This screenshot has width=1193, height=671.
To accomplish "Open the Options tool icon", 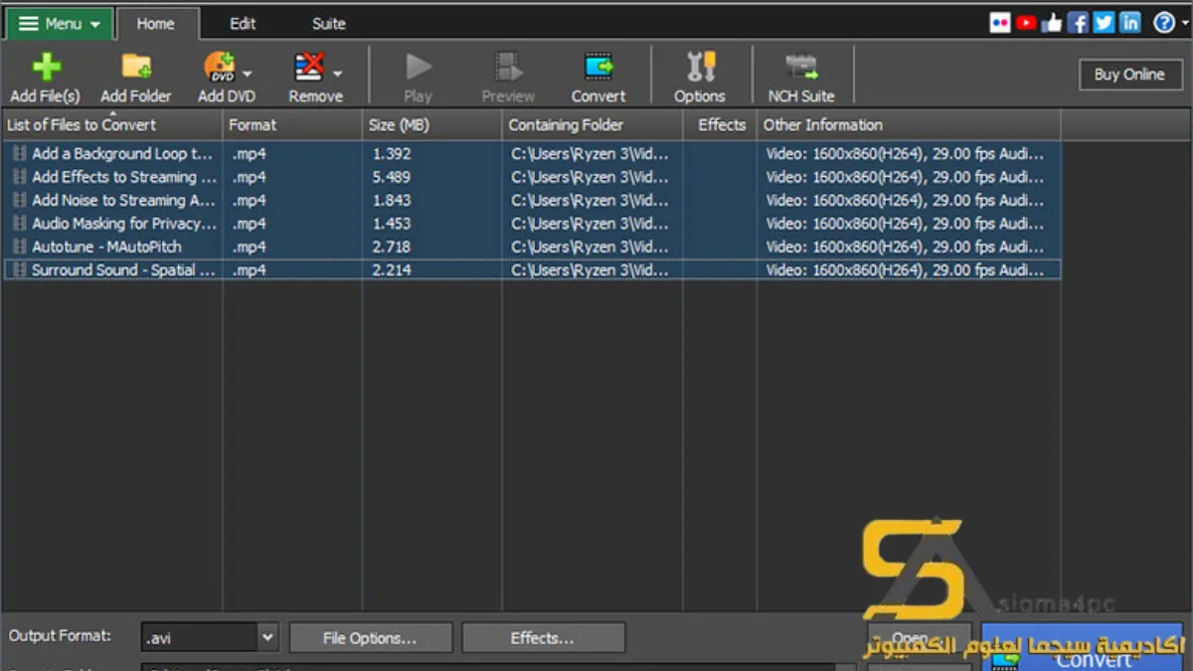I will tap(700, 68).
